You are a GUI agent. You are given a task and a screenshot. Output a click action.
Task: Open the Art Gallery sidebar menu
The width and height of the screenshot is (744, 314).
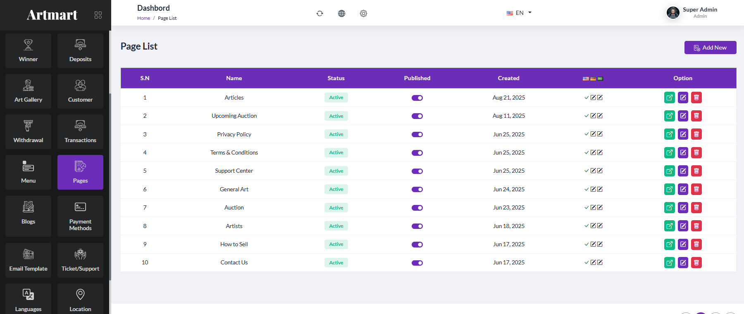pos(29,91)
